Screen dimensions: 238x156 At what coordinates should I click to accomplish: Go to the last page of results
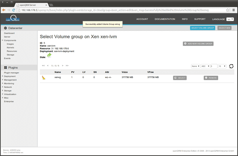click(67, 66)
